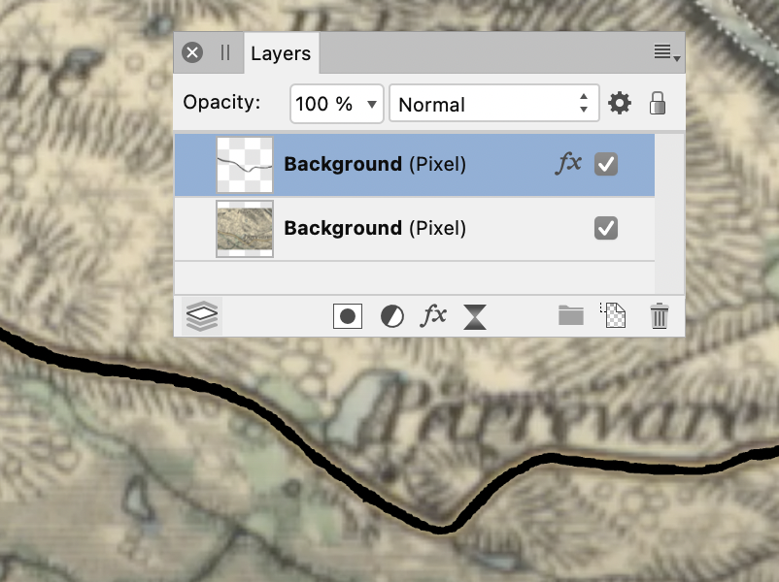779x582 pixels.
Task: Click the pause icon beside the close button
Action: 224,53
